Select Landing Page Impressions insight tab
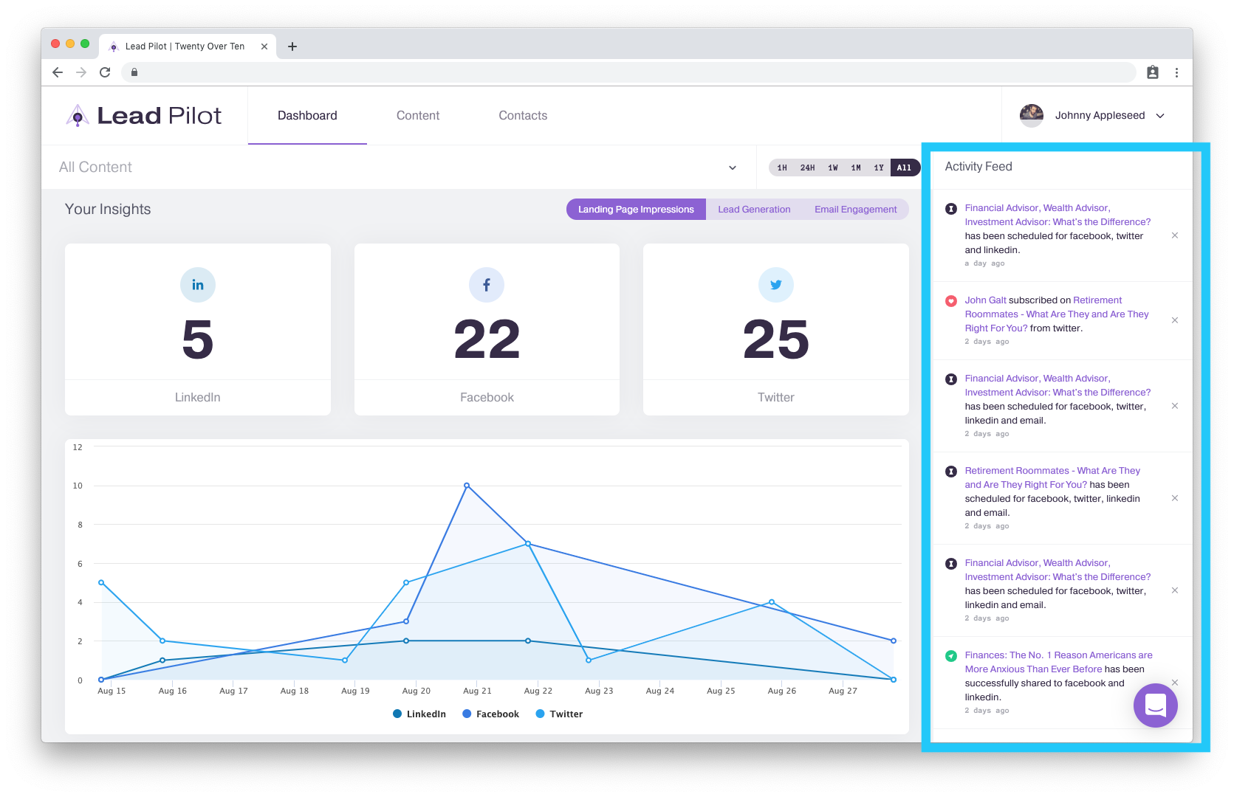1234x797 pixels. [636, 210]
